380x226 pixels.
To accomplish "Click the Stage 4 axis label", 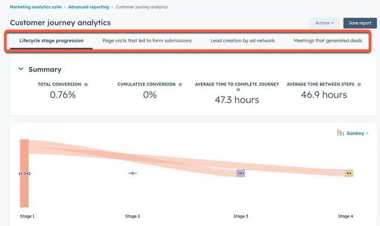I will pos(346,216).
